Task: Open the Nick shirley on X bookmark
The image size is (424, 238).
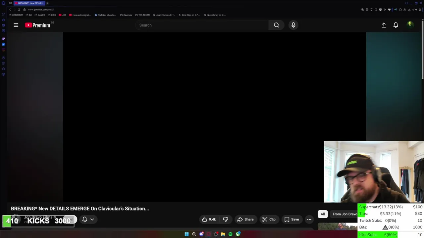Action: coord(215,15)
